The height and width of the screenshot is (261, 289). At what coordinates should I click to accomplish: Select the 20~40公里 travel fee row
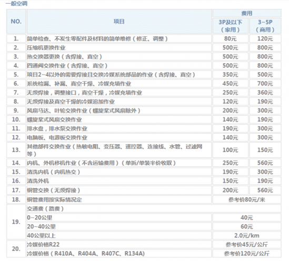click(154, 227)
